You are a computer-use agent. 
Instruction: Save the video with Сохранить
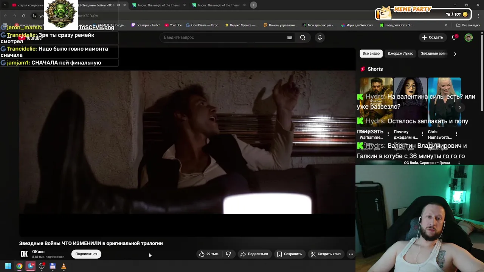click(289, 254)
